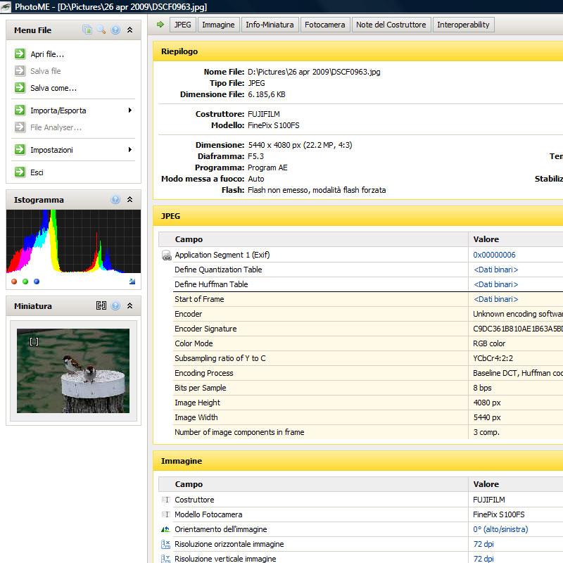Viewport: 563px width, 563px height.
Task: Click the Application Segment 1 (Exif) row icon
Action: pos(166,255)
